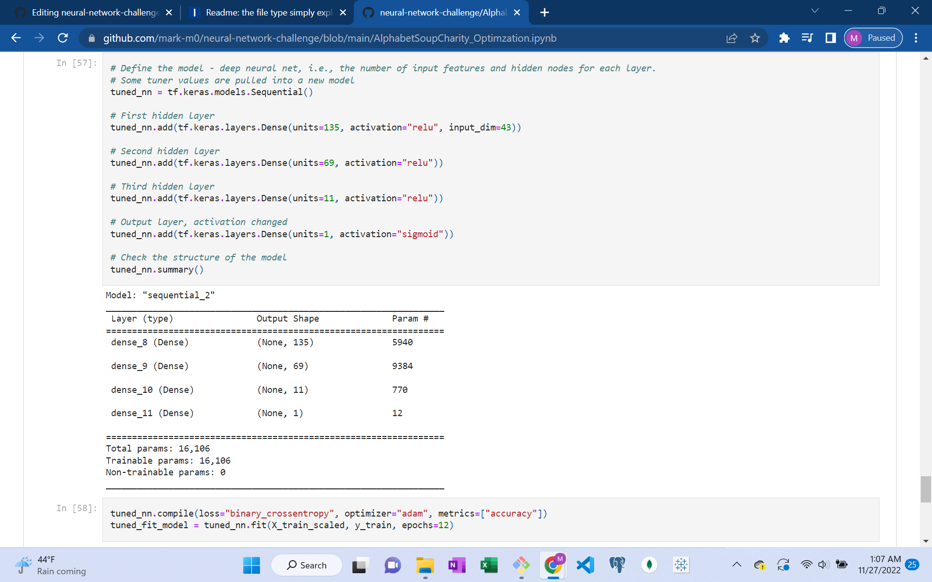The width and height of the screenshot is (932, 582).
Task: Open profile button labeled Paused
Action: point(873,38)
